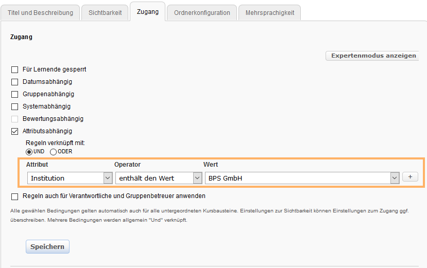
Task: Check the Datumsabhängig option
Action: [x=14, y=82]
